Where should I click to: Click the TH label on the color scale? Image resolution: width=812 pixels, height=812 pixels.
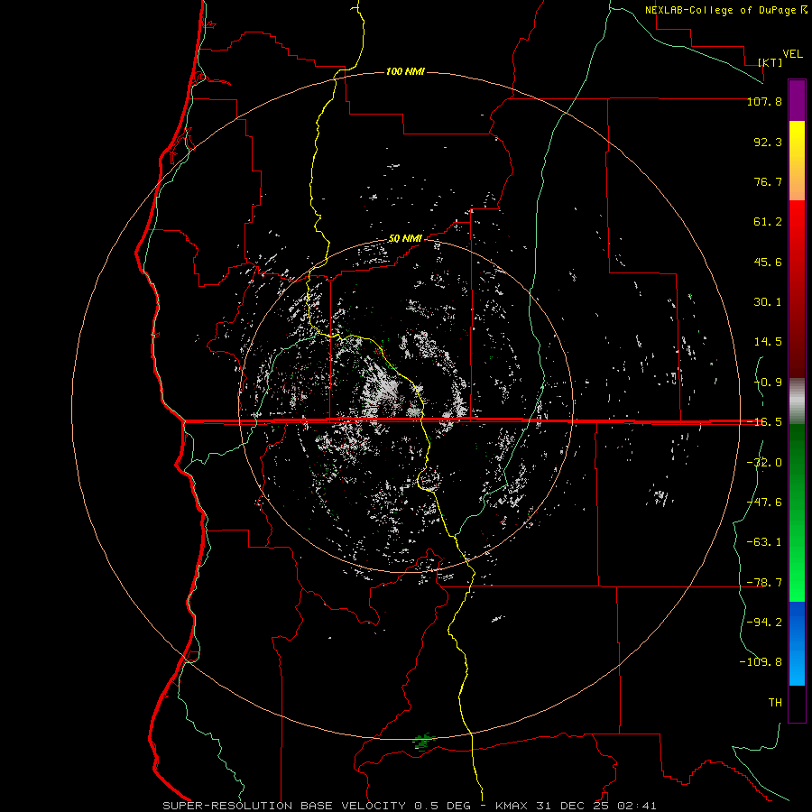[775, 703]
